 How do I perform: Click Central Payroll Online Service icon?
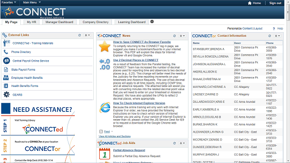click(x=6, y=61)
